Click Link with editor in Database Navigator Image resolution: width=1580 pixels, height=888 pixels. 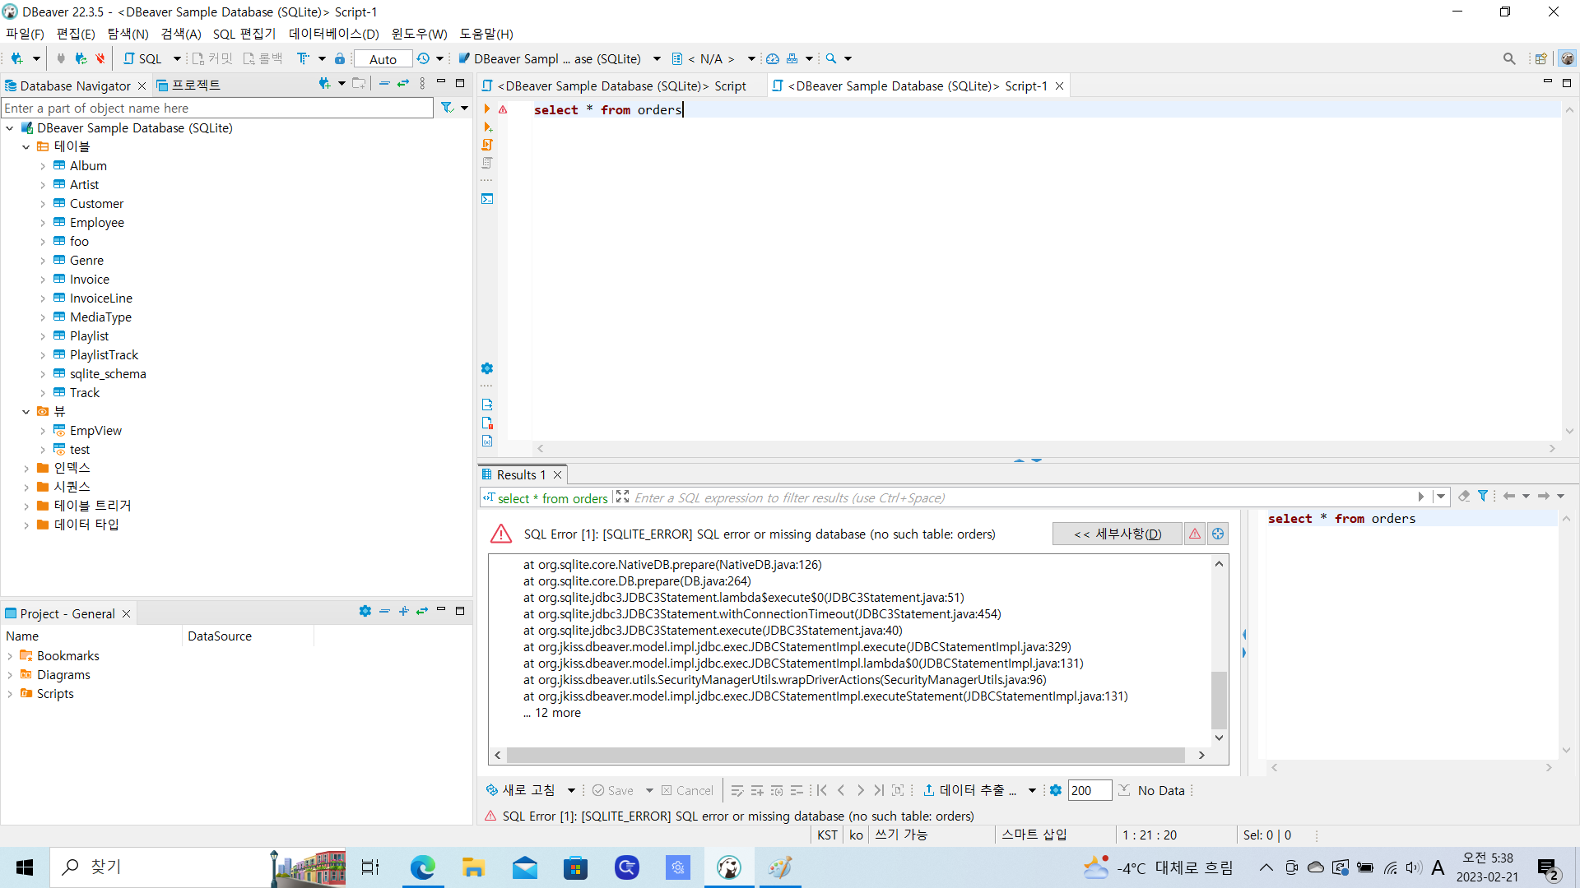(403, 84)
